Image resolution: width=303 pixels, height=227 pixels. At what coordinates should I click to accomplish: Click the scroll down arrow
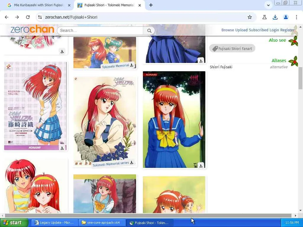point(301,210)
